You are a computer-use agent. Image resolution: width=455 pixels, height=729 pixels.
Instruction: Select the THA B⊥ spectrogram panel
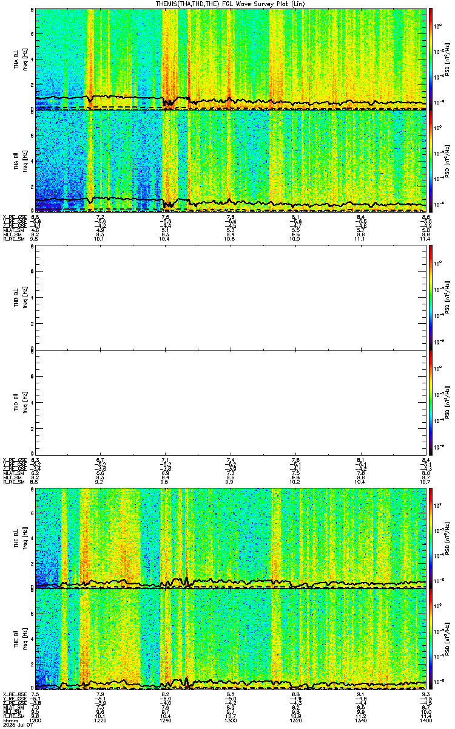click(231, 59)
